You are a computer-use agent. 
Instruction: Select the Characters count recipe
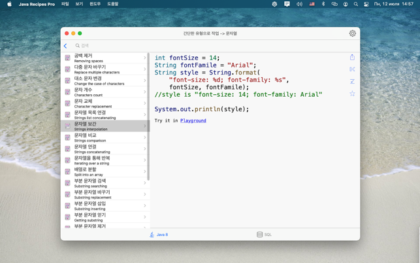(x=105, y=92)
